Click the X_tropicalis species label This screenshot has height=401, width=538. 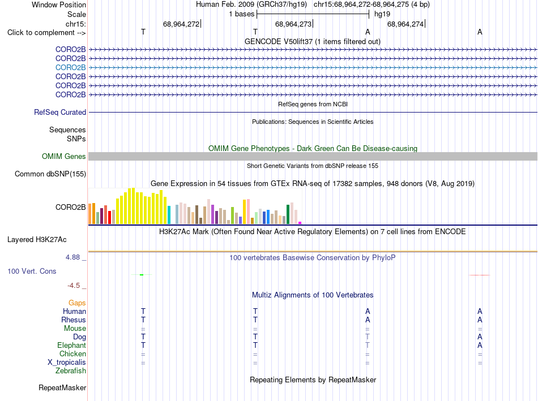coord(67,363)
